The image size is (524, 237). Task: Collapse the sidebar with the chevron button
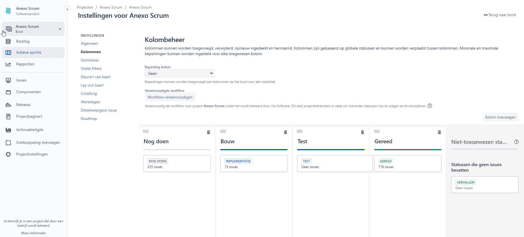67,9
